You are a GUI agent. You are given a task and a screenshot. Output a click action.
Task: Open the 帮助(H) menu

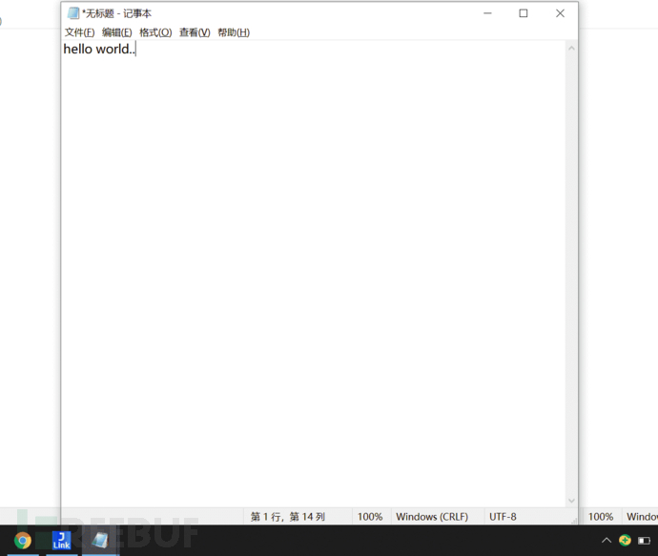point(234,32)
